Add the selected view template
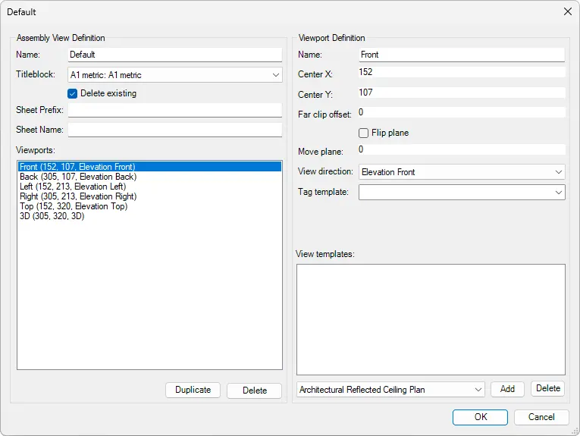The image size is (580, 436). coord(507,389)
